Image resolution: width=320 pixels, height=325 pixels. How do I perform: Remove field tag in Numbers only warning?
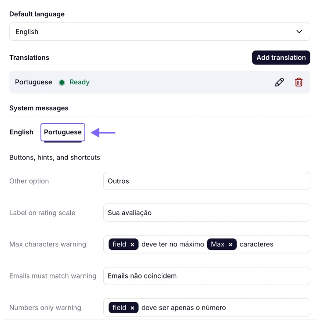click(x=132, y=308)
